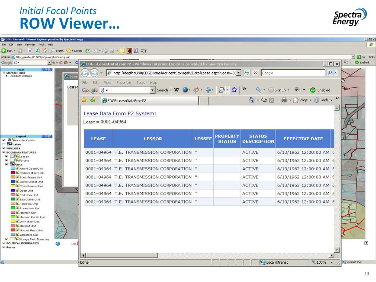Screen dimensions: 376x282
Task: Click the RSS feeds icon in command bar
Action: [x=271, y=100]
